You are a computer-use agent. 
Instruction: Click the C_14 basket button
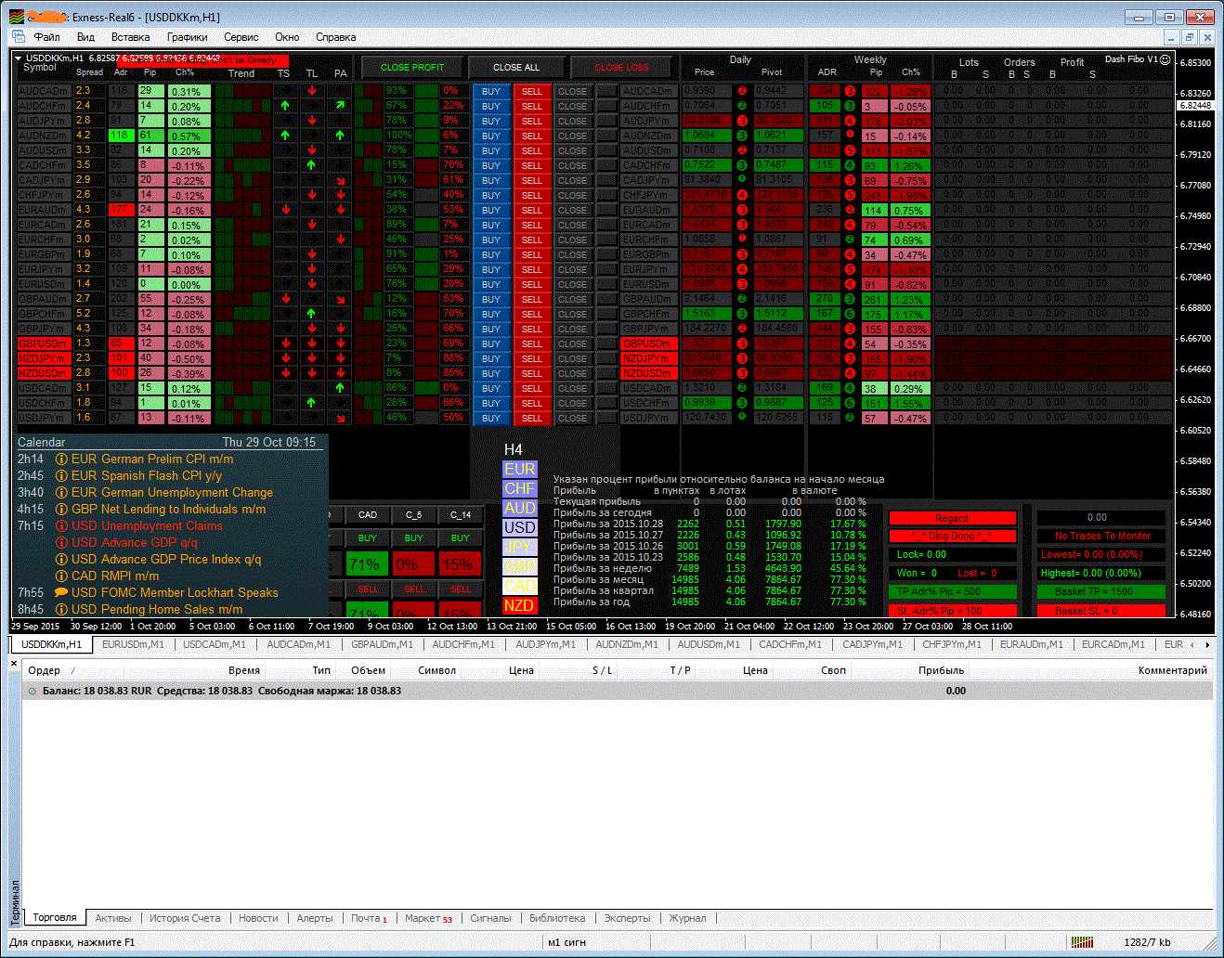click(x=461, y=514)
